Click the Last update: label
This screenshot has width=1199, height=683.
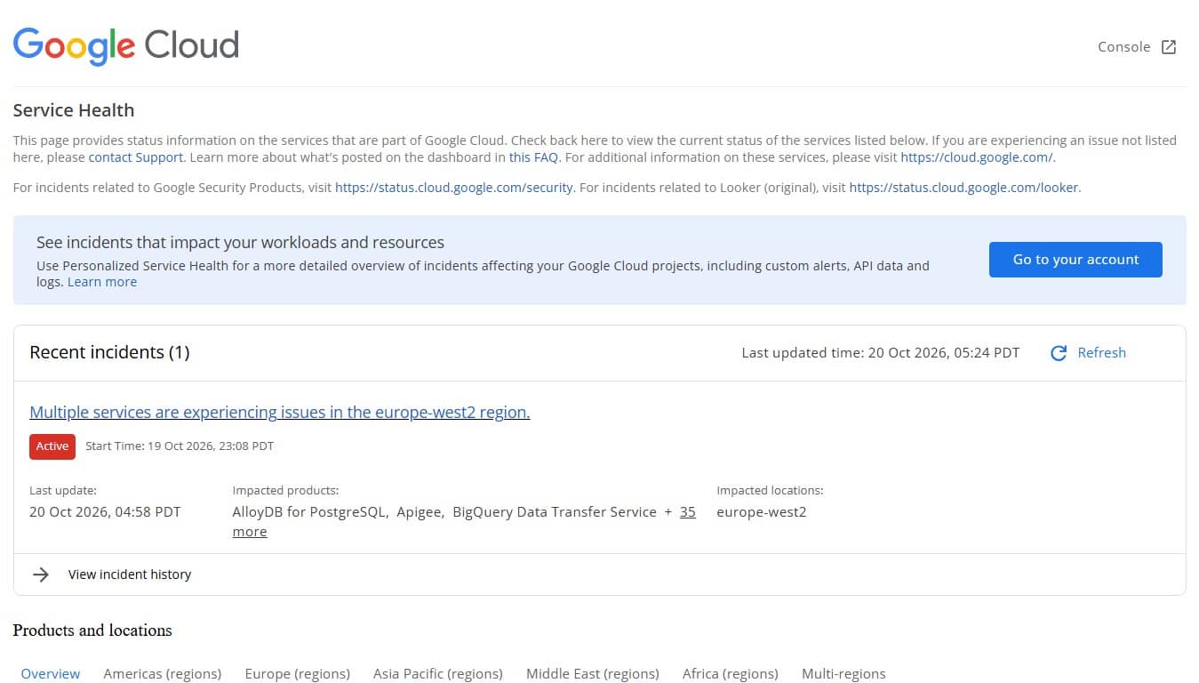pos(63,490)
